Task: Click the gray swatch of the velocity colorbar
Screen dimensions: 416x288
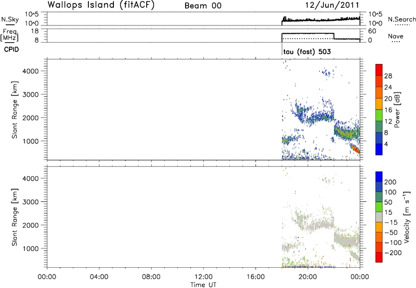Action: pyautogui.click(x=379, y=217)
